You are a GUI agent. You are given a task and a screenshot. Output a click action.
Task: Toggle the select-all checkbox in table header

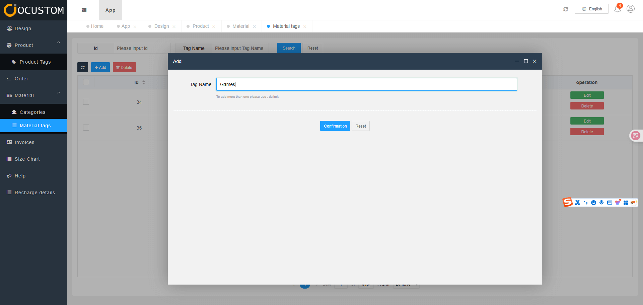(x=86, y=82)
